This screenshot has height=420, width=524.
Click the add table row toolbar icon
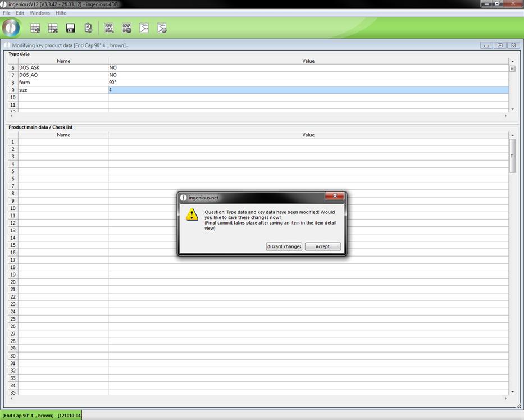[x=35, y=28]
